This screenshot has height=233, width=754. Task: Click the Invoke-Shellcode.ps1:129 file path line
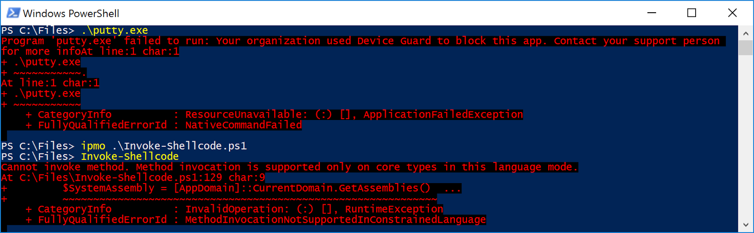133,178
